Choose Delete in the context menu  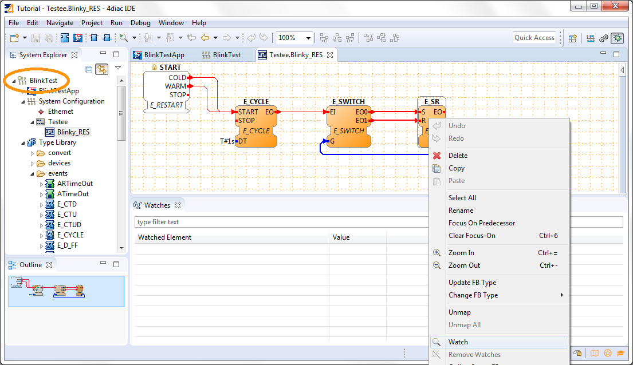coord(458,156)
